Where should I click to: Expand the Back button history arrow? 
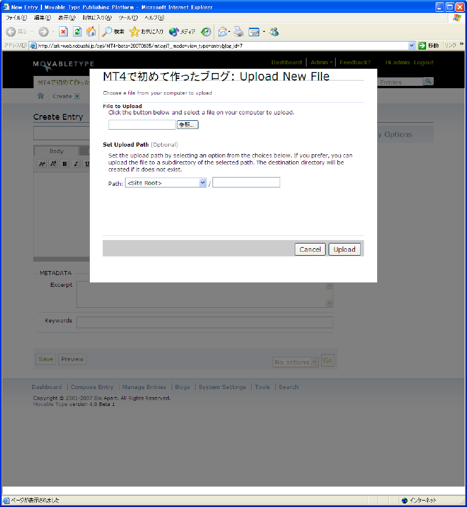click(32, 32)
